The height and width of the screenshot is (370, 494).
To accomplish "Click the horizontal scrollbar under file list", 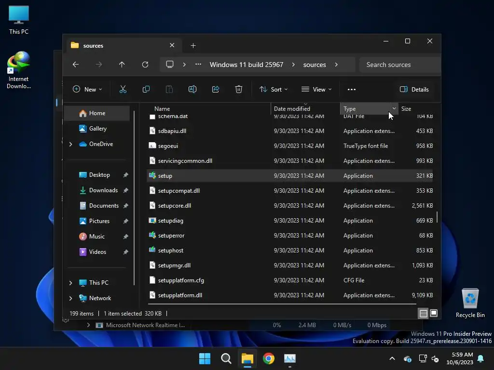I will point(282,304).
